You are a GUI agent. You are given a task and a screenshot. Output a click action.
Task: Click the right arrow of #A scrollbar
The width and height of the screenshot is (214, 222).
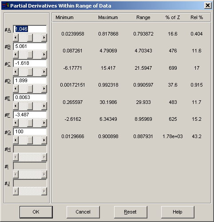pos(44,38)
